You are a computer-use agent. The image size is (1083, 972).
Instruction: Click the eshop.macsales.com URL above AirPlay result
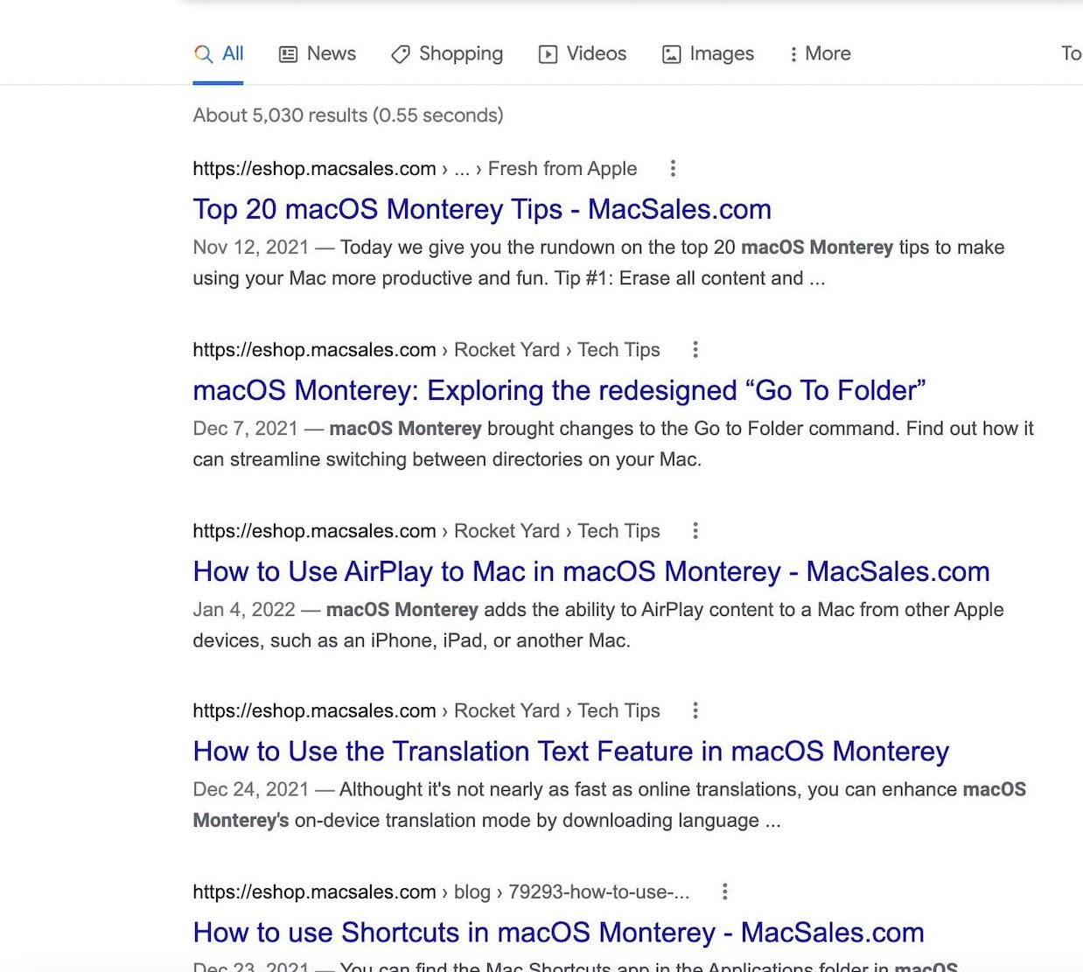point(314,531)
